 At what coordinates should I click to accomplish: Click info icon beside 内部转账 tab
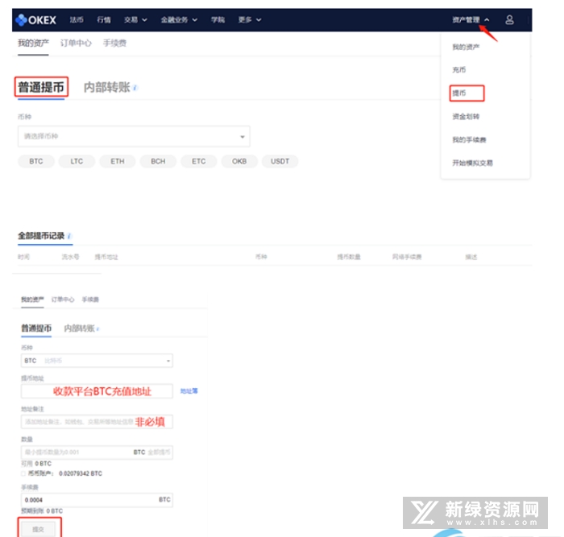click(135, 88)
